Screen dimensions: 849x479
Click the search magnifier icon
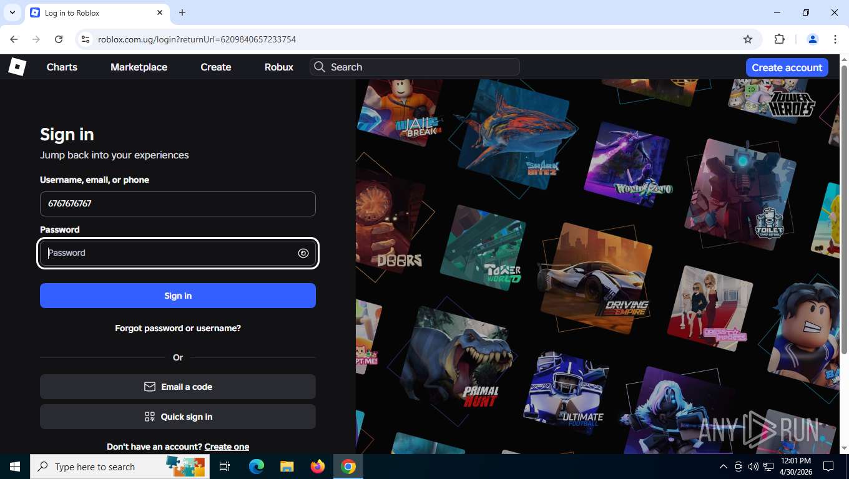(320, 67)
